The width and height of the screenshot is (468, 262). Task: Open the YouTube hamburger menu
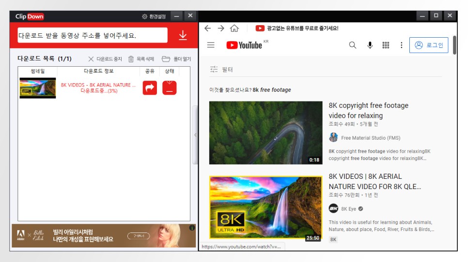tap(211, 45)
